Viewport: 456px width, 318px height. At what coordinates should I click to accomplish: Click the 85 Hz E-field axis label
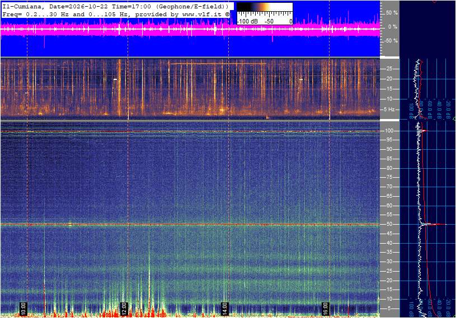(389, 159)
